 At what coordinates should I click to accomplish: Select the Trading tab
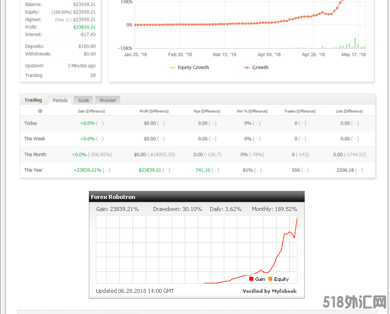click(33, 100)
